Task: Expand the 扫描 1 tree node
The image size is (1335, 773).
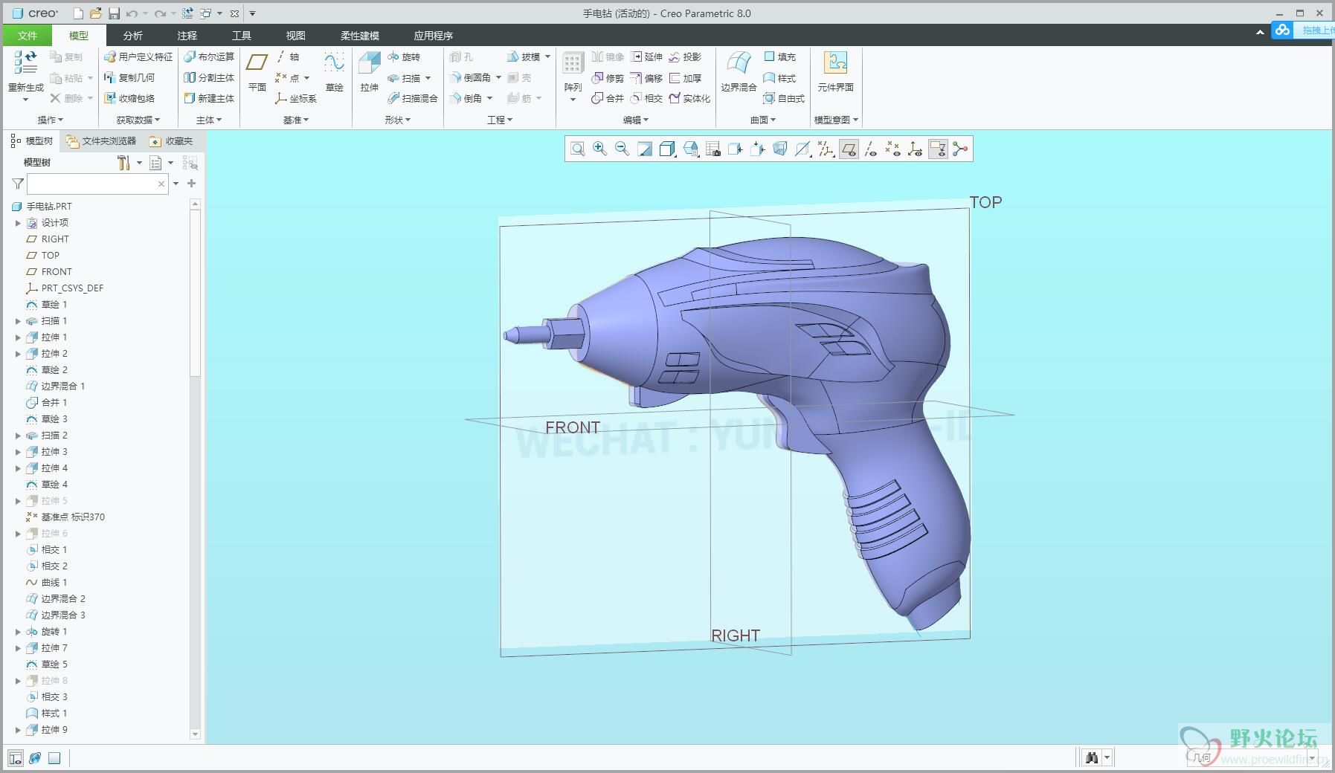Action: coord(18,321)
